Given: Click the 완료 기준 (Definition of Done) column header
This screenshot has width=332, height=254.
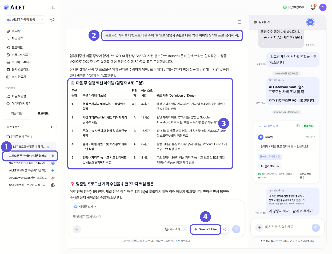Looking at the screenshot, I should pos(176,96).
